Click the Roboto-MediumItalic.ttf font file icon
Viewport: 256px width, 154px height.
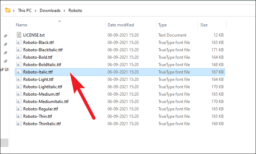click(19, 101)
